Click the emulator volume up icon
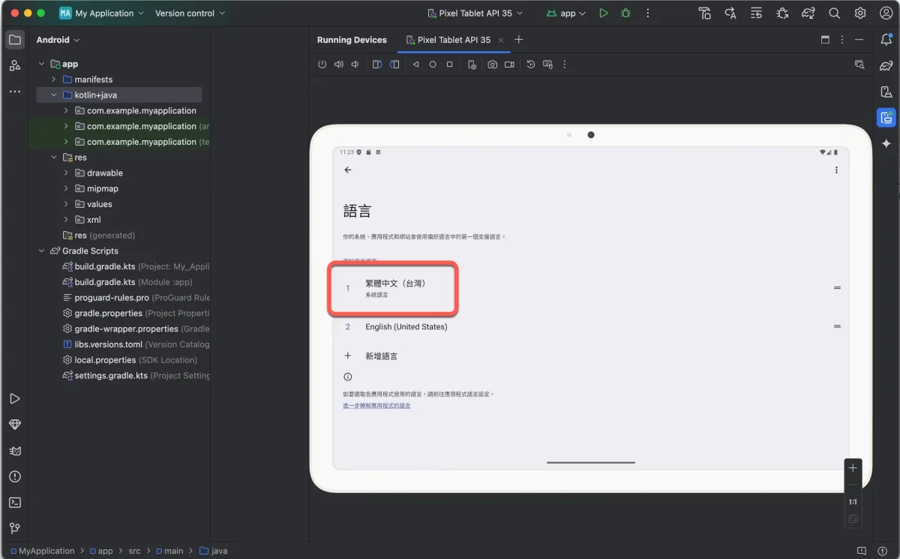The image size is (900, 559). [x=338, y=65]
